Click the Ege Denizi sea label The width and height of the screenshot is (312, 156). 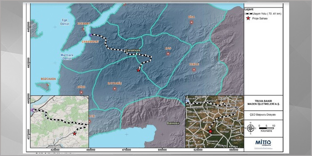click(x=65, y=22)
